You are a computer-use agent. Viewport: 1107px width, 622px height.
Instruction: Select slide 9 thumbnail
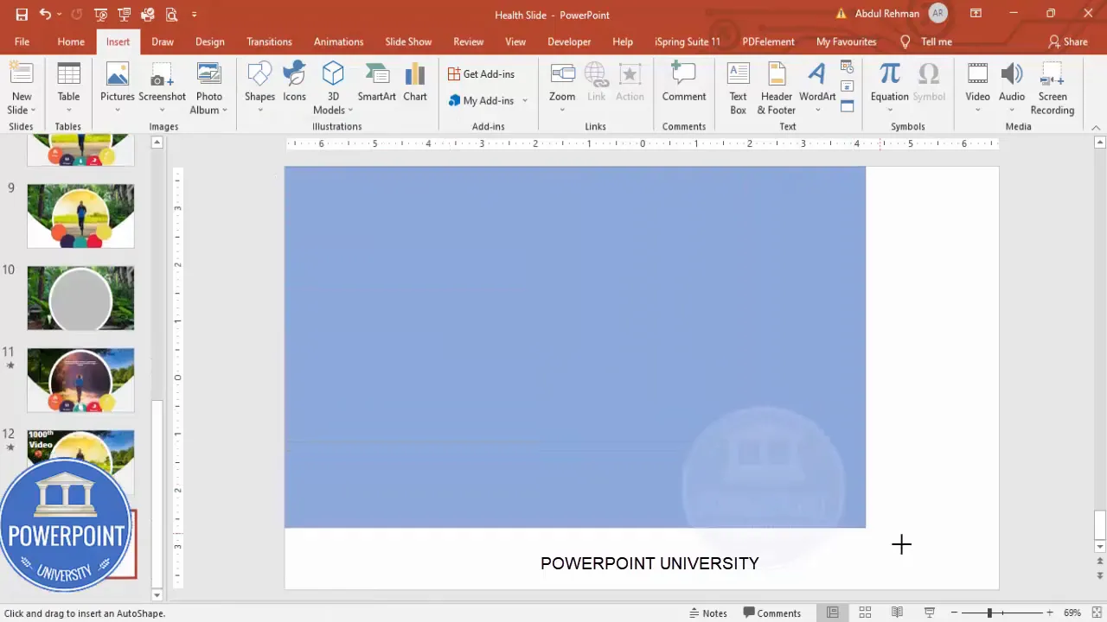(80, 215)
